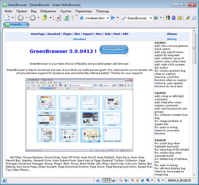Refresh the page with green arrows icon

click(66, 18)
